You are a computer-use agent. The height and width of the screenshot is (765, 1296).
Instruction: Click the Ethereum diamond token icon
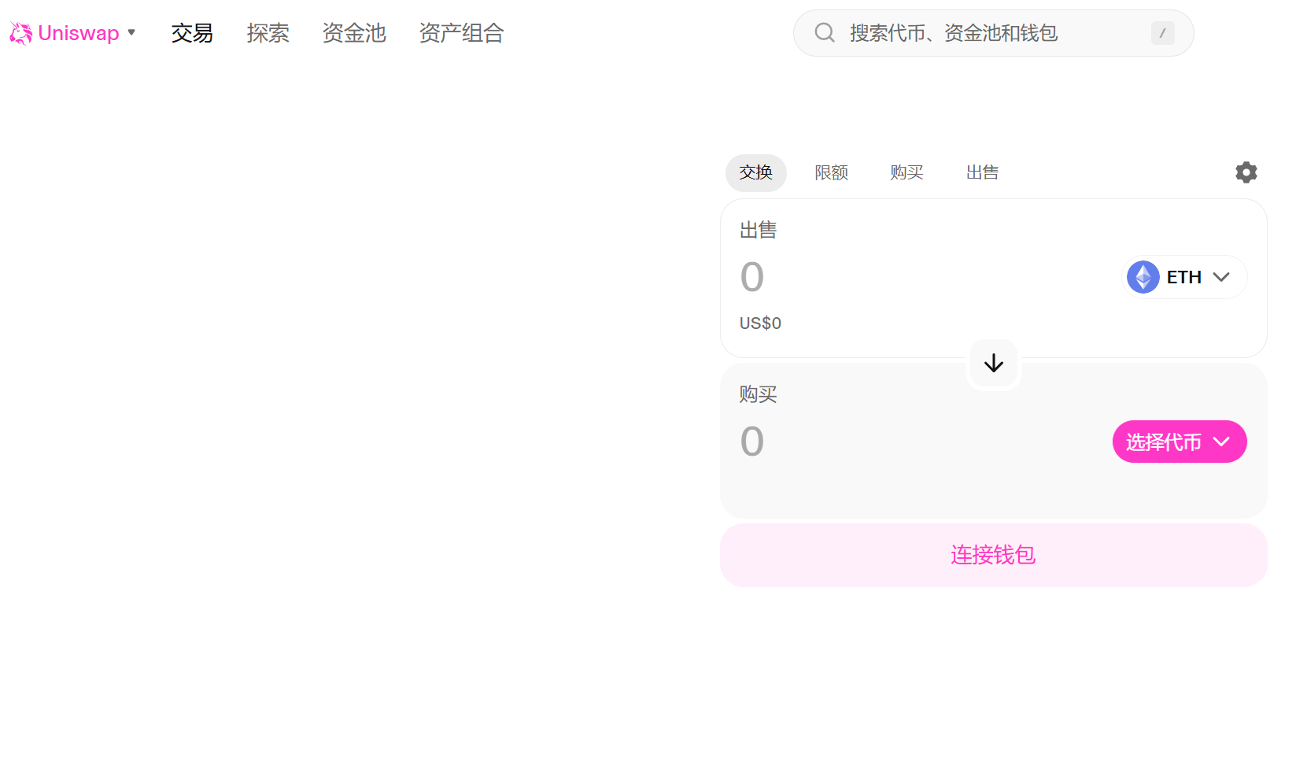pos(1143,277)
